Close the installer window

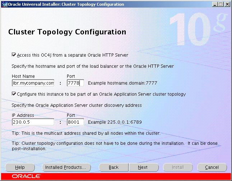pos(227,4)
